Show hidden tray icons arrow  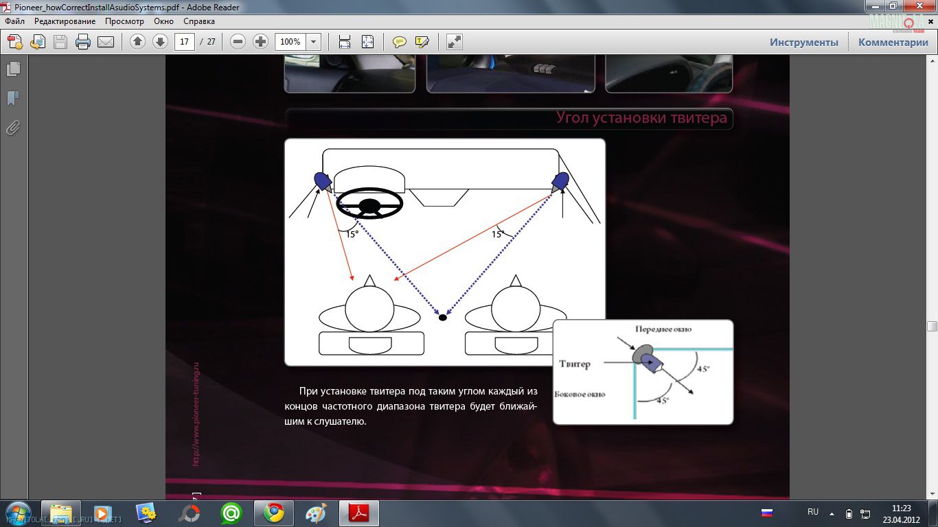[832, 513]
